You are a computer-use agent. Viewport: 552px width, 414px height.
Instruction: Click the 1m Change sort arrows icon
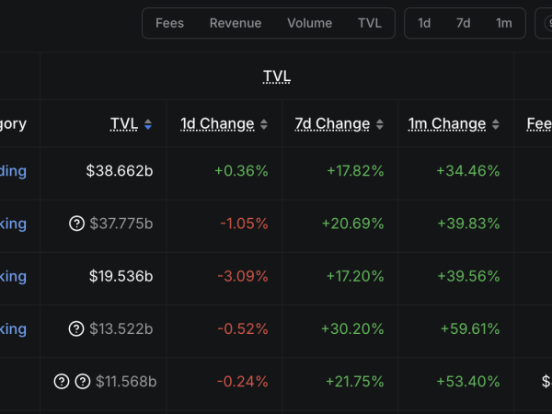pyautogui.click(x=495, y=124)
